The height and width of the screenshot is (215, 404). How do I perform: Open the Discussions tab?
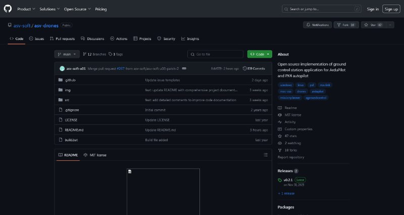[x=92, y=39]
